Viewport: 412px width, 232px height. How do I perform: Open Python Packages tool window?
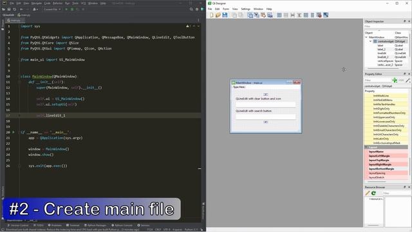(95, 226)
